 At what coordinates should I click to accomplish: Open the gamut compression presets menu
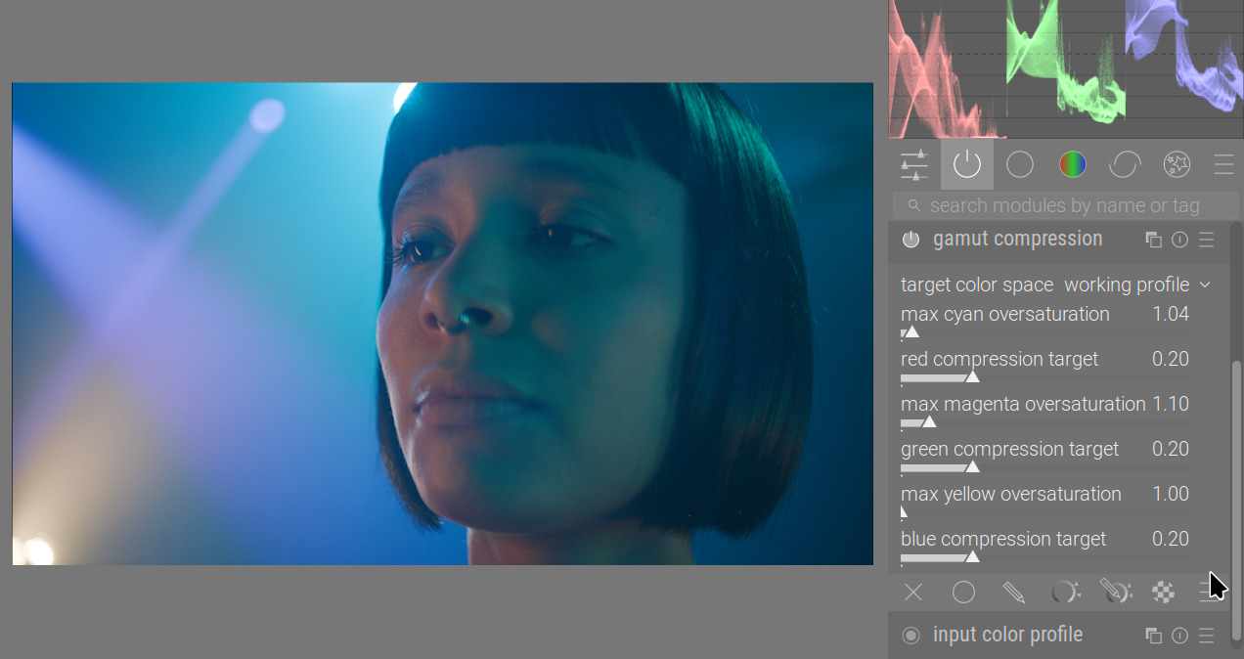[x=1206, y=240]
